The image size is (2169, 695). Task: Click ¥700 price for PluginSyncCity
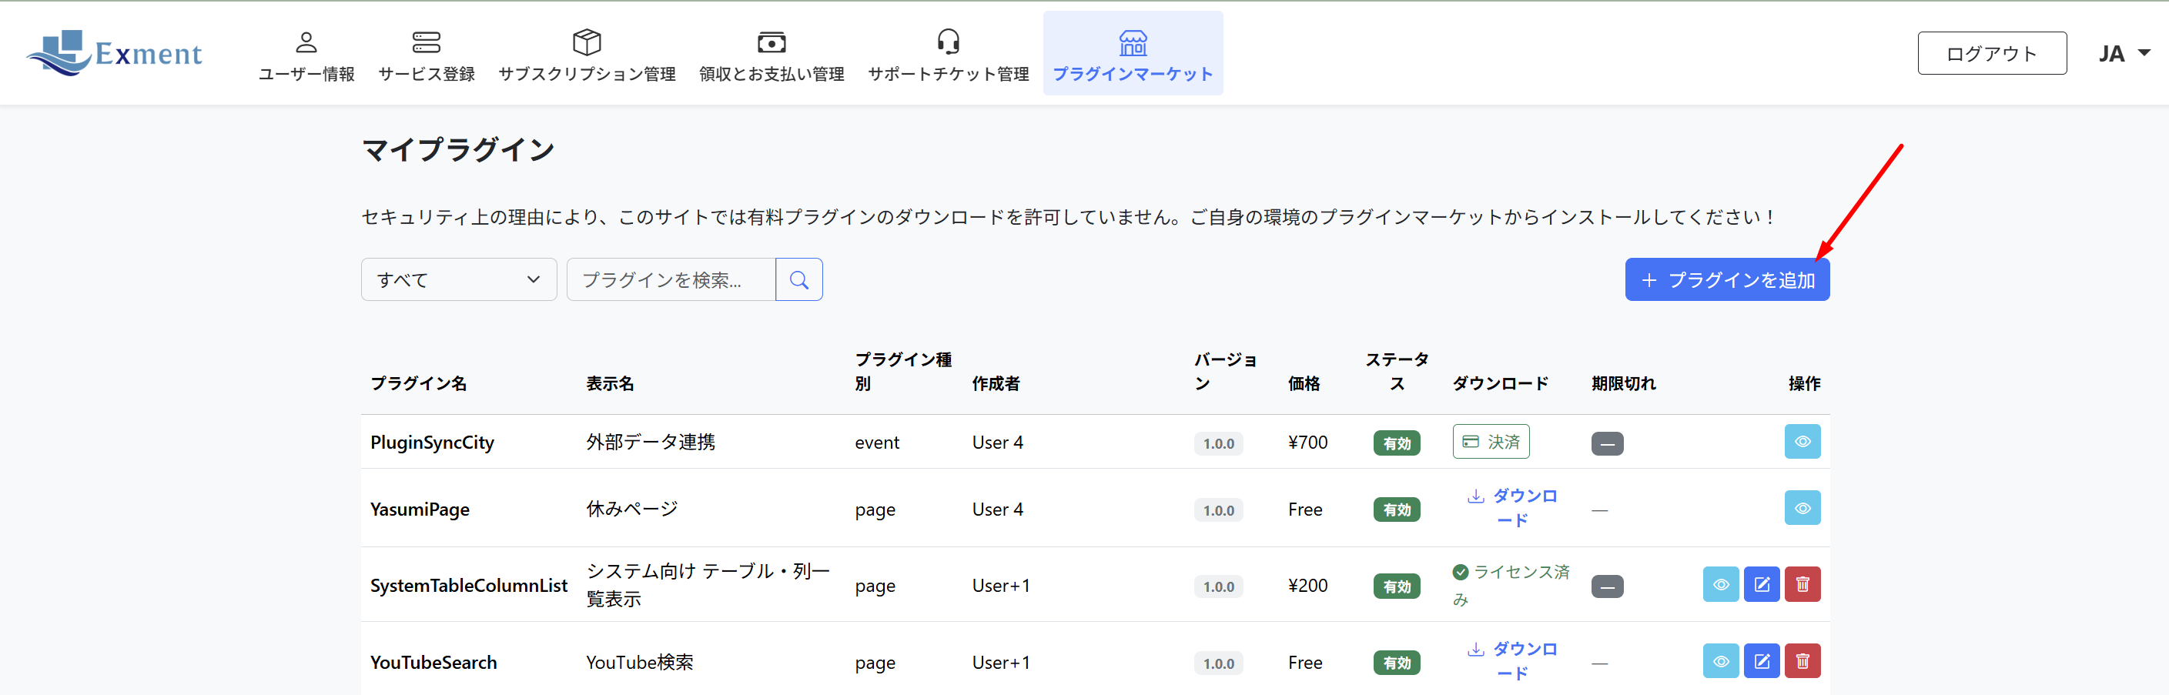[x=1307, y=443]
